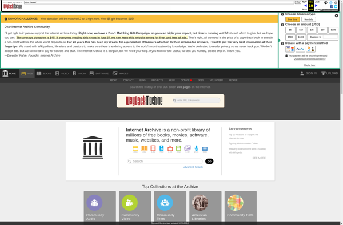
Task: Pay with PayPal button
Action: point(300,49)
